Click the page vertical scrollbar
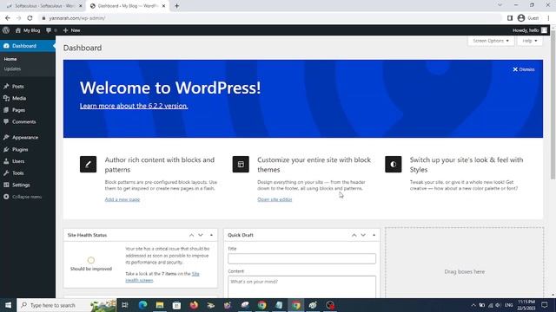The width and height of the screenshot is (556, 312). point(553,106)
